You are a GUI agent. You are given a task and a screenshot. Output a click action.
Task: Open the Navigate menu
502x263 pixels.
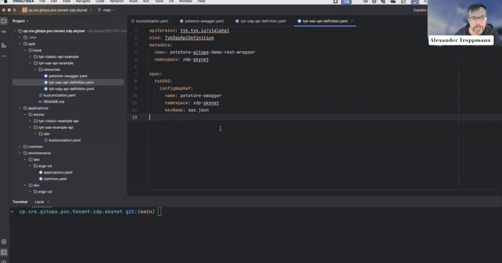point(83,1)
